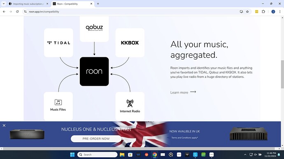Click the central Roon logo

[94, 71]
